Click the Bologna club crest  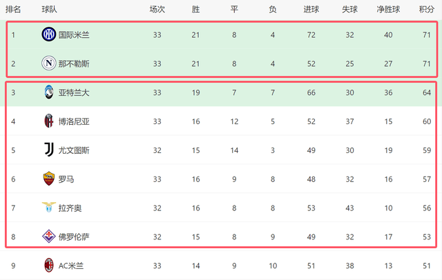48,121
